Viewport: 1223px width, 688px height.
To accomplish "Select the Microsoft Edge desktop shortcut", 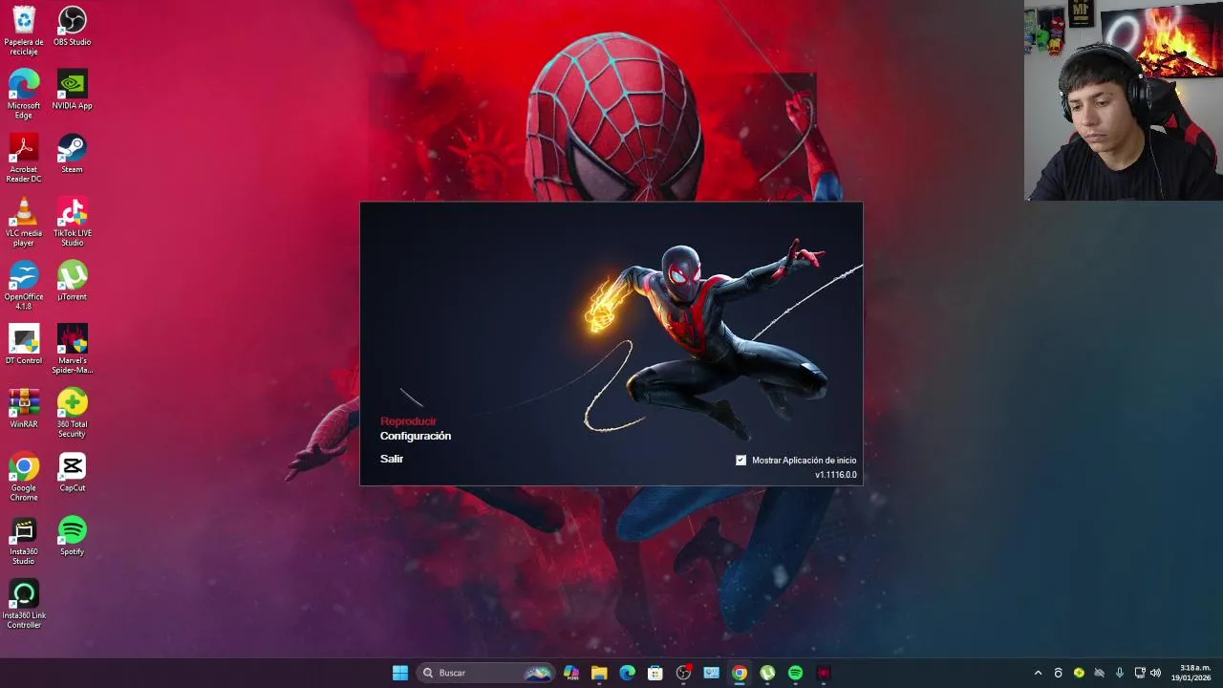I will point(24,95).
